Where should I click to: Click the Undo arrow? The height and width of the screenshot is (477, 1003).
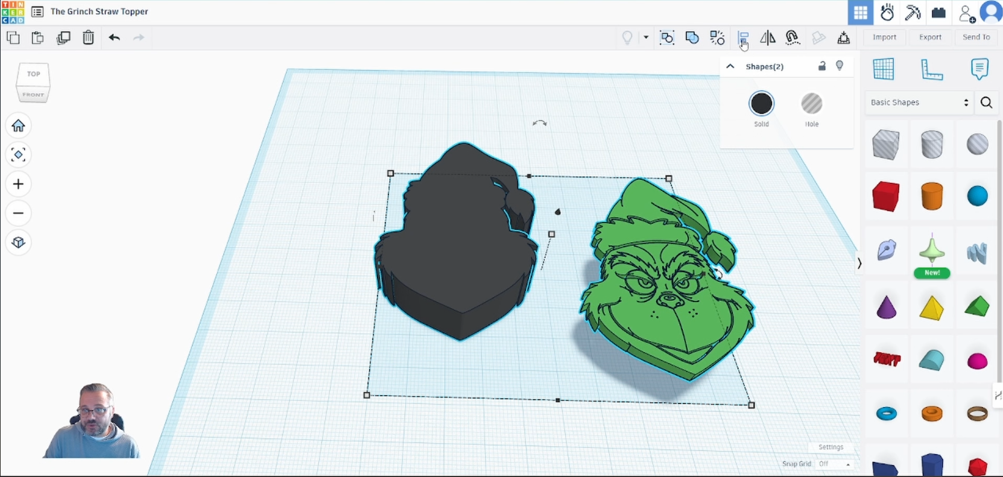click(x=114, y=38)
